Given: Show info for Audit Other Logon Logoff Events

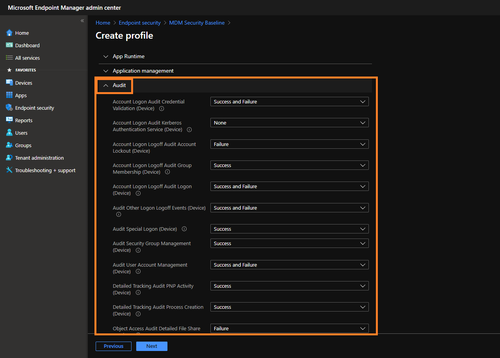Looking at the screenshot, I should pyautogui.click(x=119, y=214).
